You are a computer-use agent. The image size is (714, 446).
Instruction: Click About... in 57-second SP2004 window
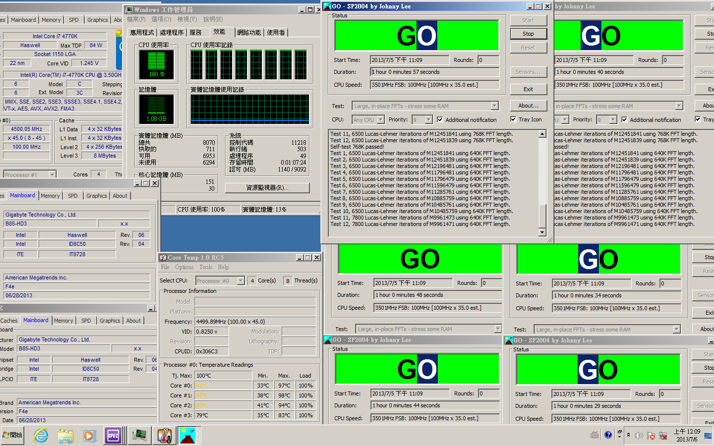(528, 106)
